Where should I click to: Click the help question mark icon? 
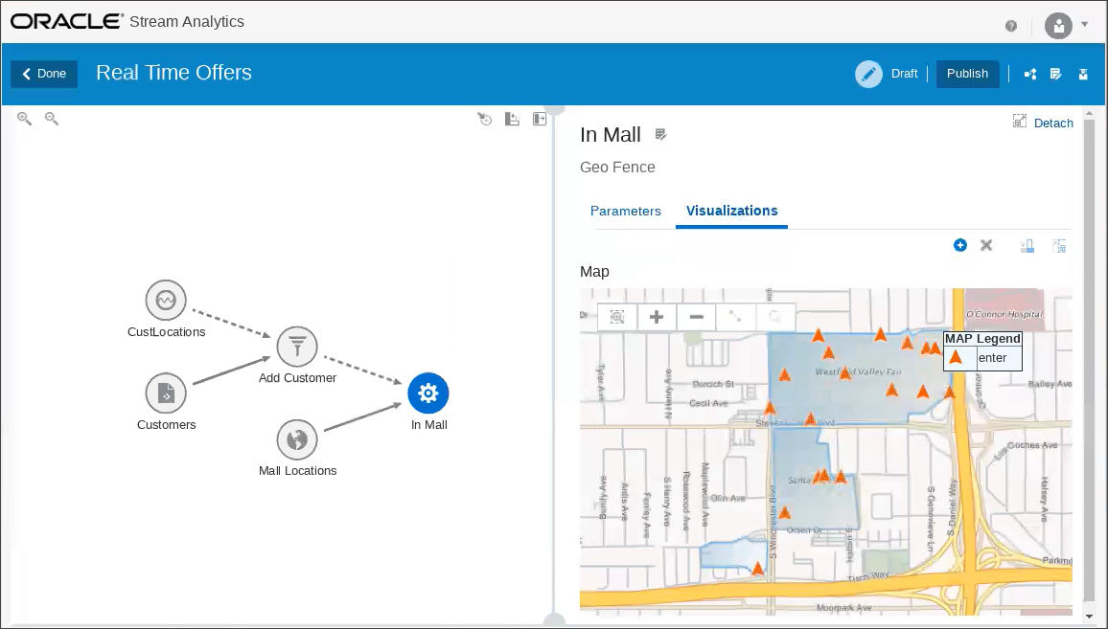[1011, 26]
